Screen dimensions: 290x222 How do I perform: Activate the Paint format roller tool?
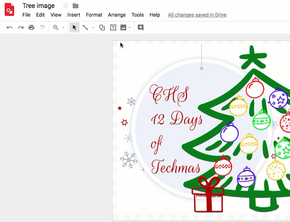42,27
